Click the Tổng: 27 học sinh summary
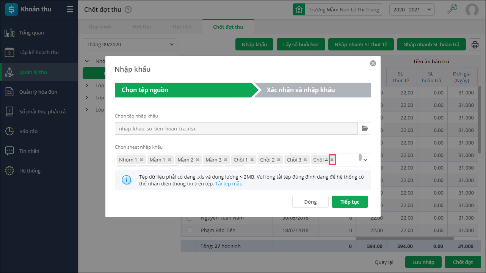Image resolution: width=486 pixels, height=273 pixels. [x=221, y=246]
